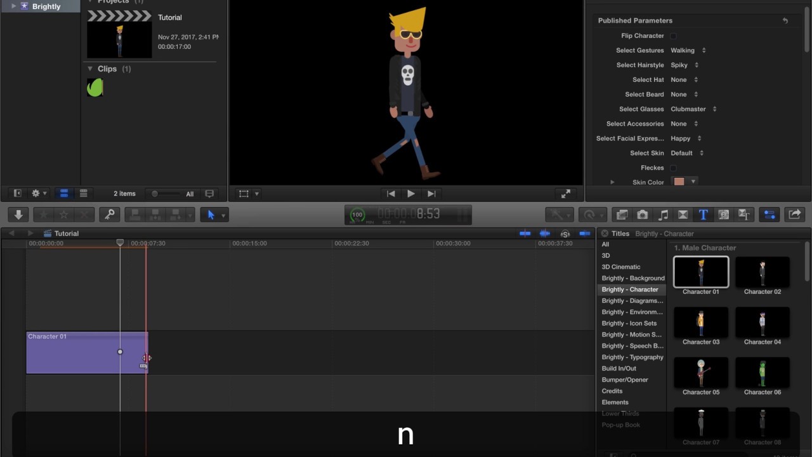Select the Character 02 title thumbnail
This screenshot has width=812, height=457.
[763, 272]
